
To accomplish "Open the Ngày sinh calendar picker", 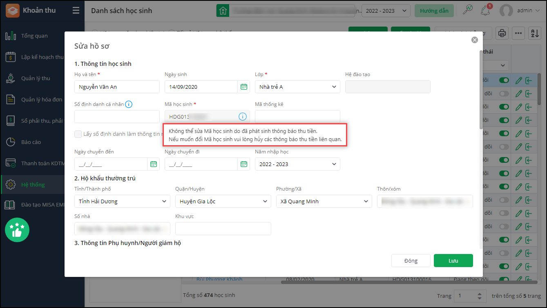I will click(x=244, y=87).
